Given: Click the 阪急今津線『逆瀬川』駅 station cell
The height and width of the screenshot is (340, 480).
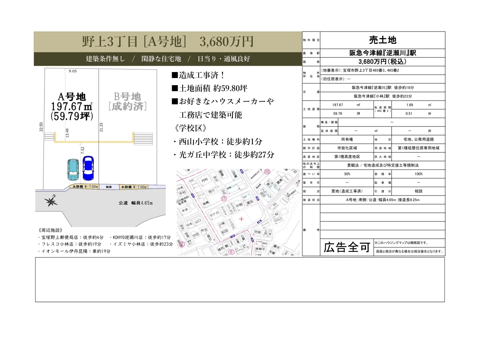Looking at the screenshot, I should (x=382, y=53).
